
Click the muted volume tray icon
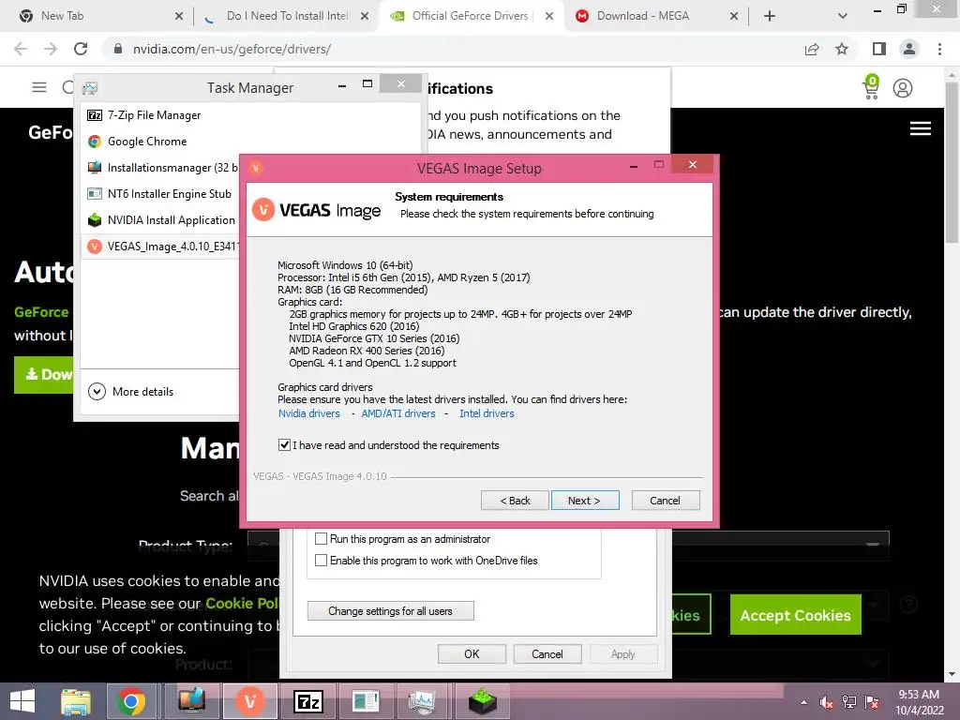tap(827, 702)
